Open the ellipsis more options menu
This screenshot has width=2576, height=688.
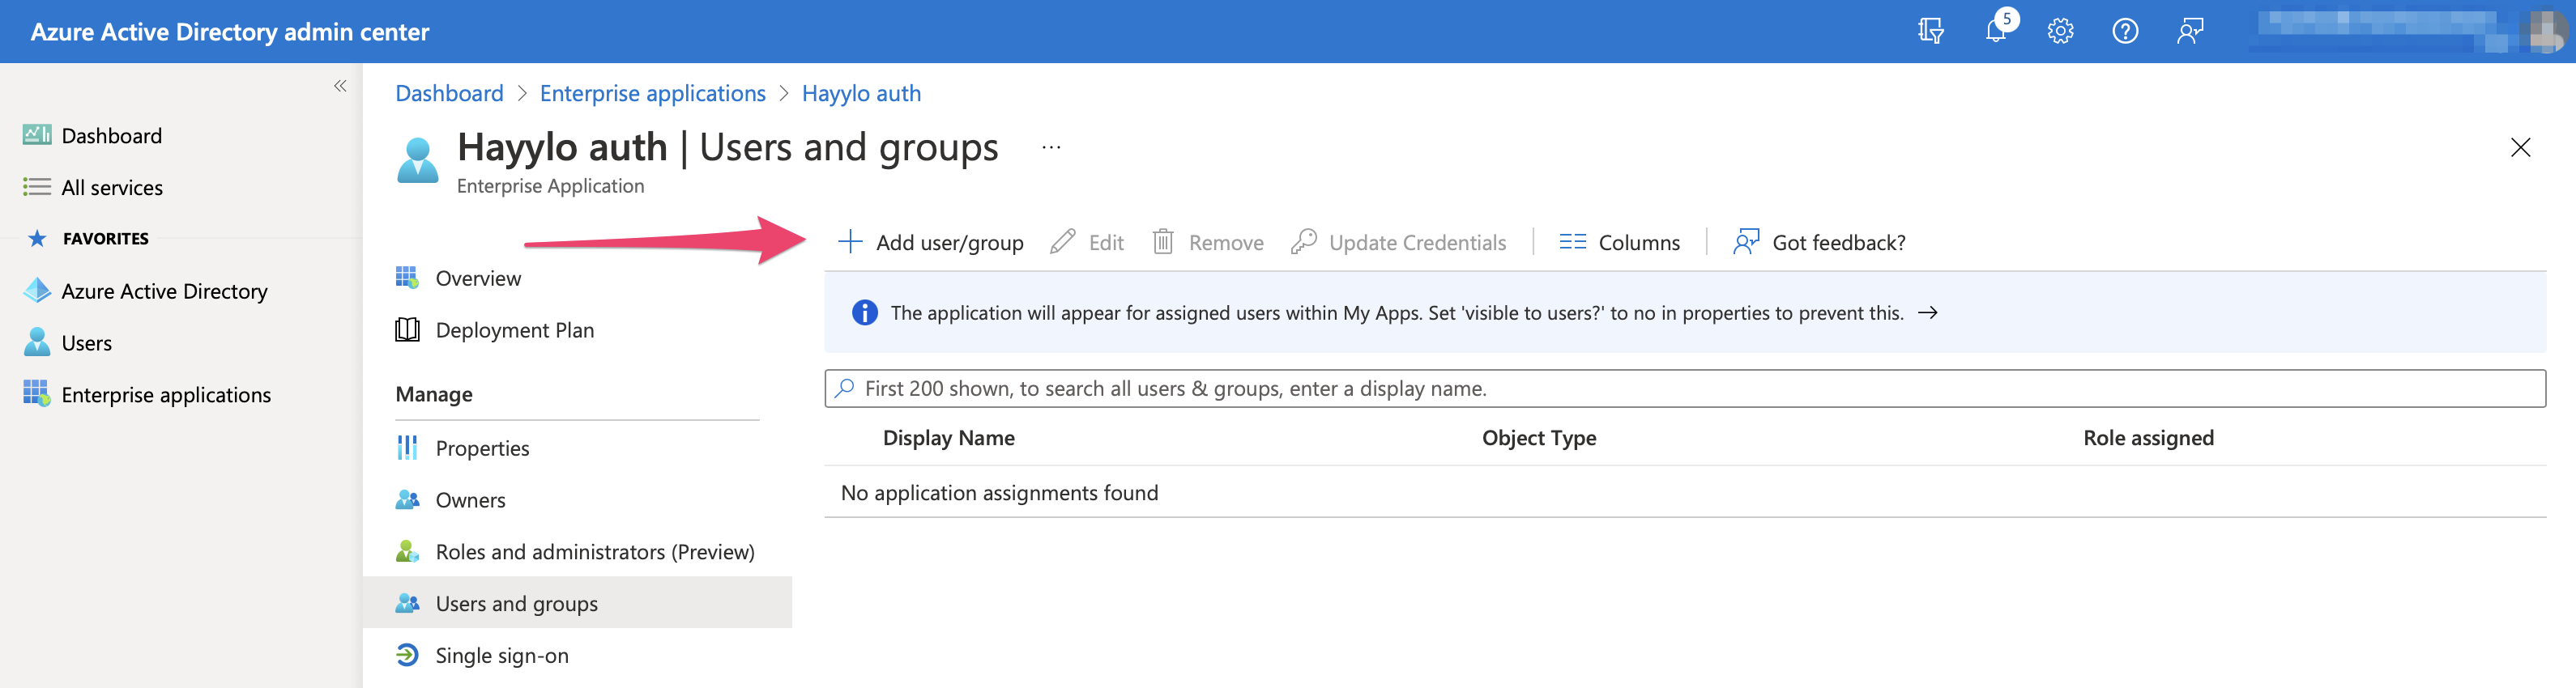coord(1051,147)
